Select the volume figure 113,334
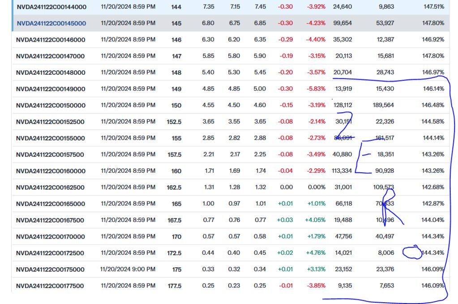458x304 pixels. (x=342, y=171)
